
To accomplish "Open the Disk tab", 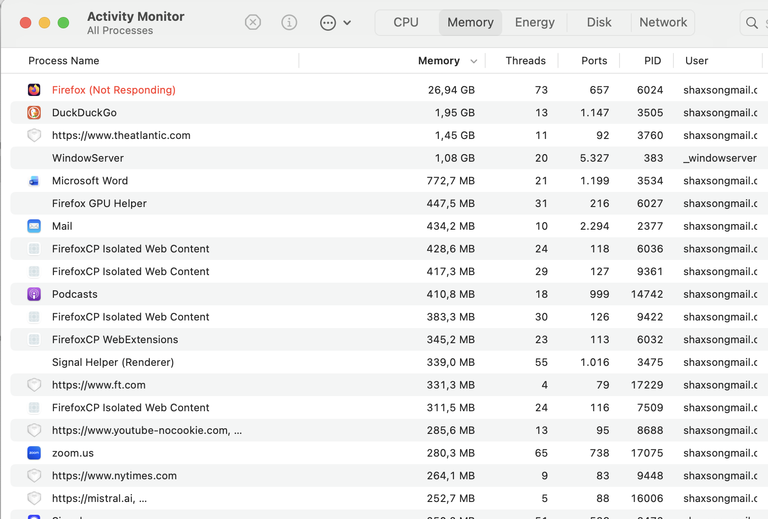I will [599, 22].
